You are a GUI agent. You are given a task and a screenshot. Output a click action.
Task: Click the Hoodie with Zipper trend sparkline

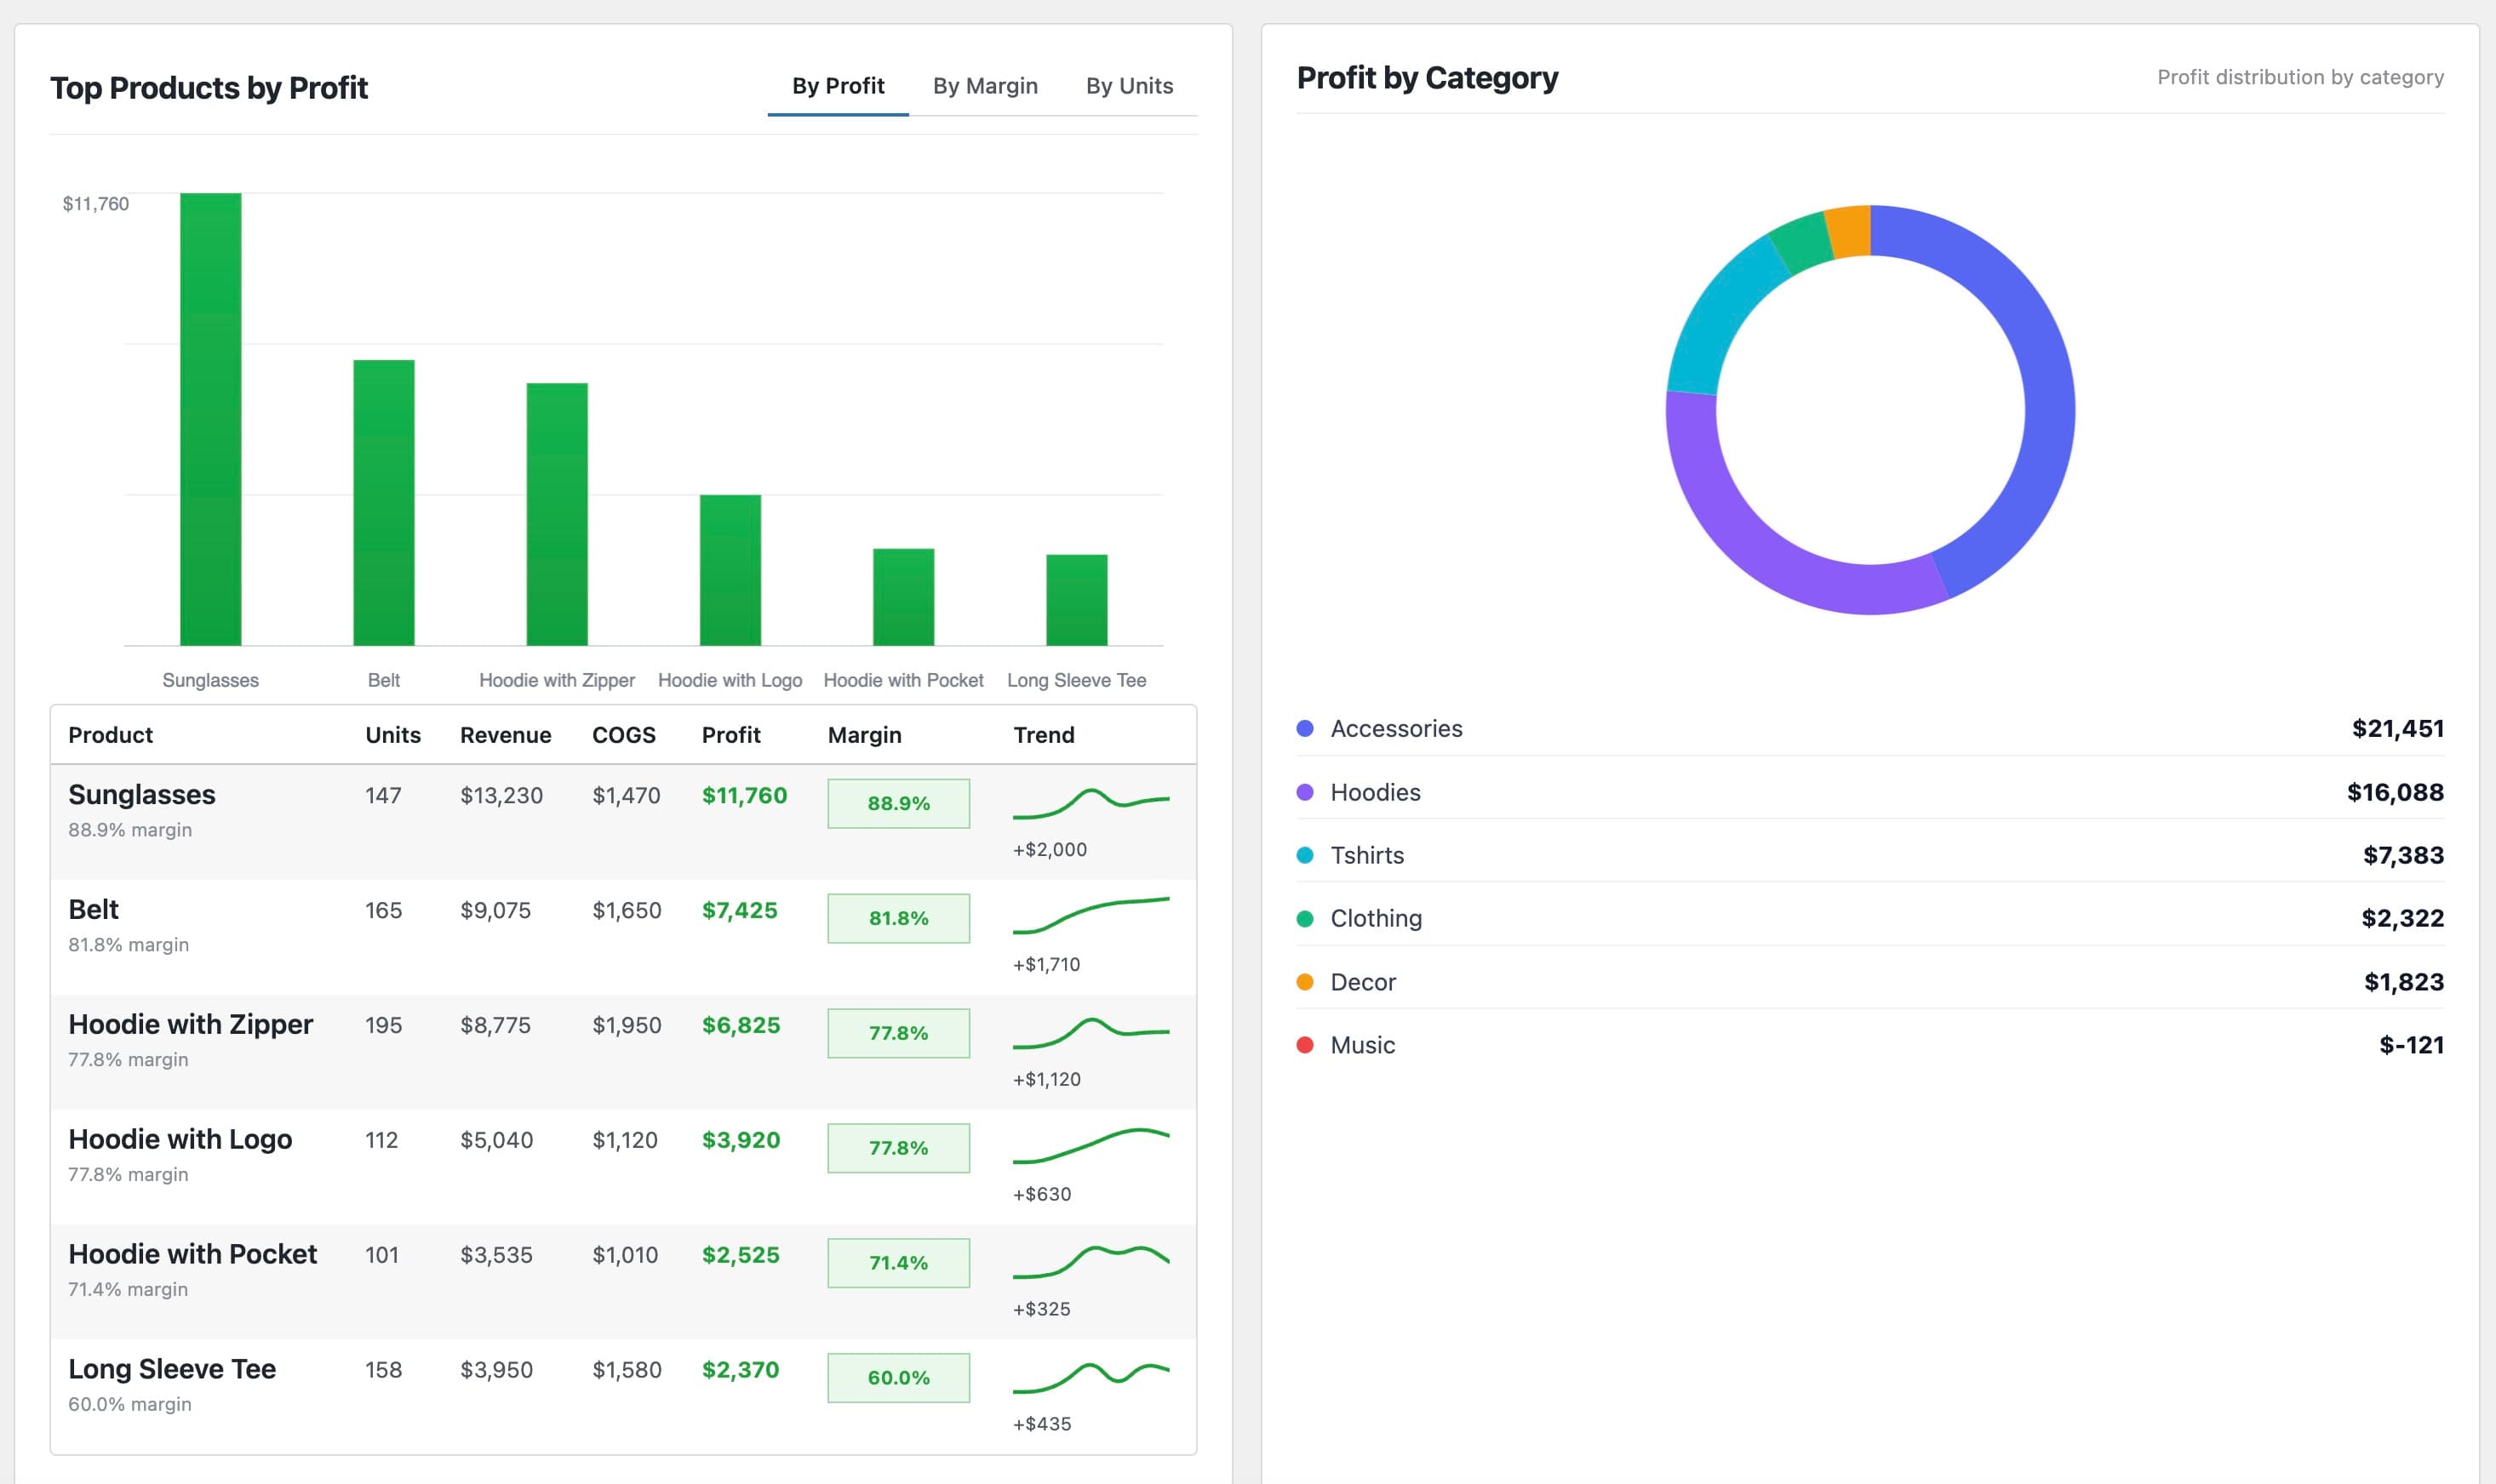tap(1091, 1033)
